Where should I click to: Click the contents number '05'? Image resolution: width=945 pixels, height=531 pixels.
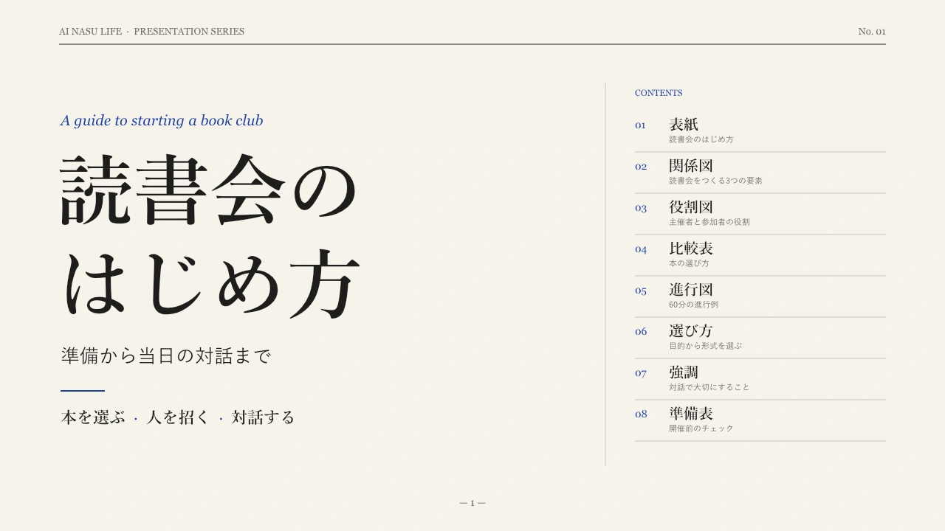(x=641, y=291)
